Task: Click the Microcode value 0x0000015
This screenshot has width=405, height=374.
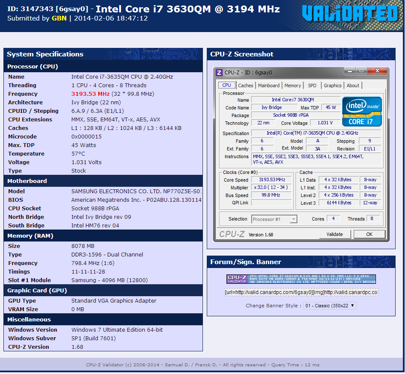Action: coord(87,137)
